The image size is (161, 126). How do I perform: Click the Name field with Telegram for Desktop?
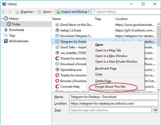tap(114, 97)
